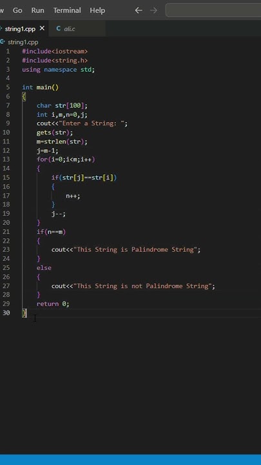Click the "This String is Palindrome String" line
The width and height of the screenshot is (261, 465).
126,250
